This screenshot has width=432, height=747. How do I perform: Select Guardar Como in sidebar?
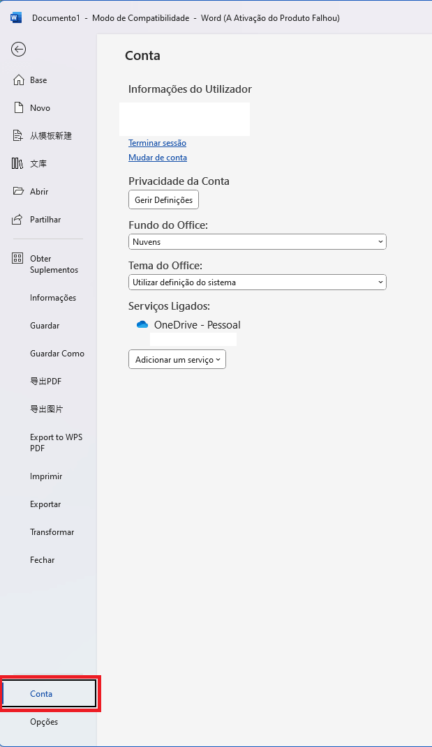coord(57,354)
